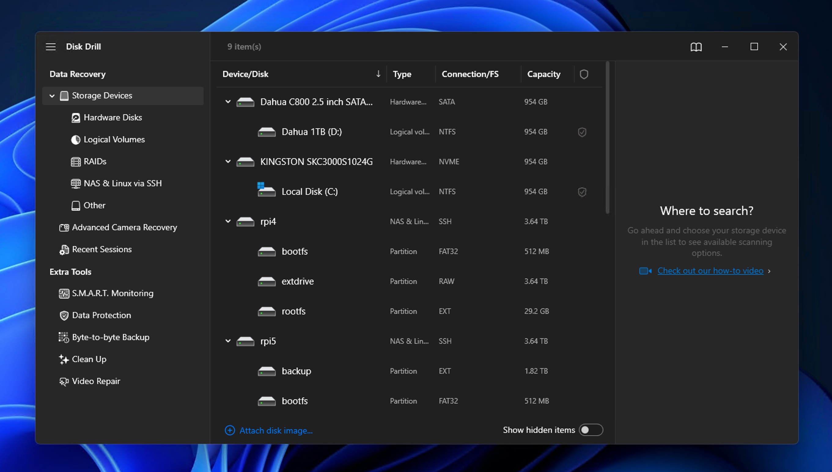Maximize the Disk Drill window
Screen dimensions: 832x472
pos(754,47)
